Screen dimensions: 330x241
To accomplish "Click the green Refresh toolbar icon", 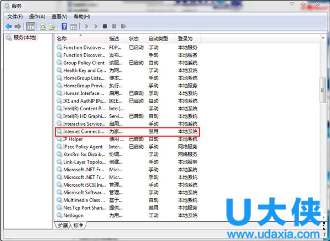I will [x=42, y=26].
